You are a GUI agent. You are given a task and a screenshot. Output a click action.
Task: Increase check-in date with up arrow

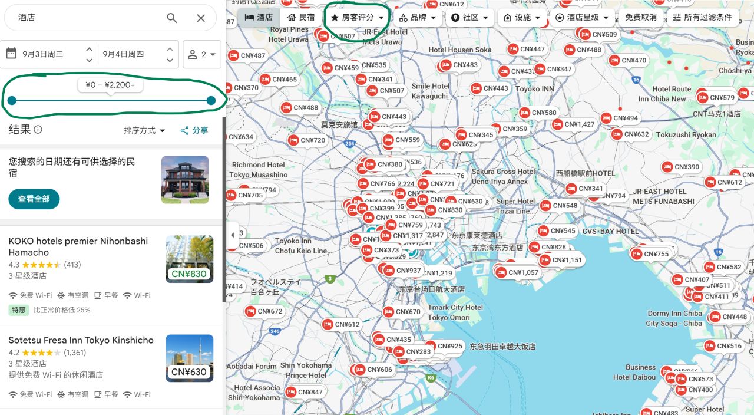click(x=89, y=49)
